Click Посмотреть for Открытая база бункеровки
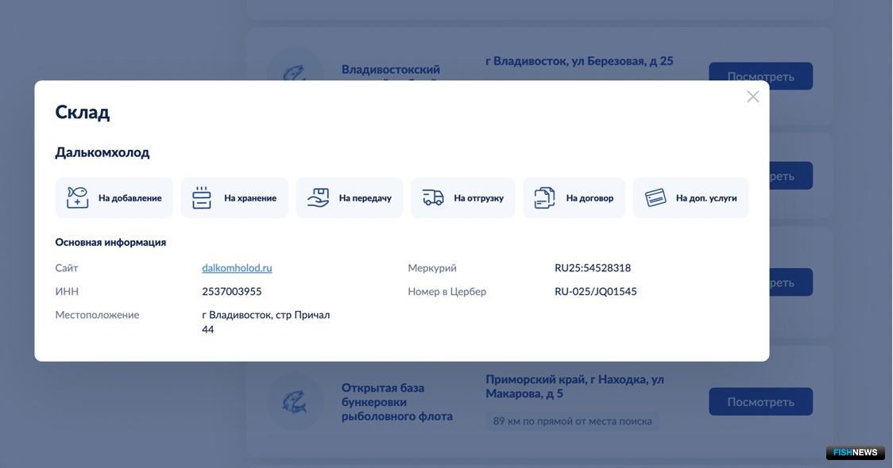 click(x=760, y=401)
